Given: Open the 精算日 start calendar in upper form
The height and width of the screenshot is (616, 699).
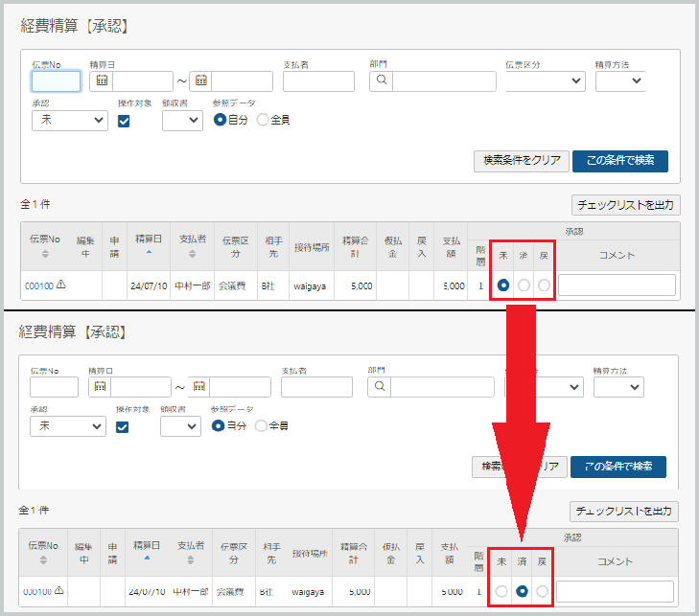Looking at the screenshot, I should coord(102,81).
